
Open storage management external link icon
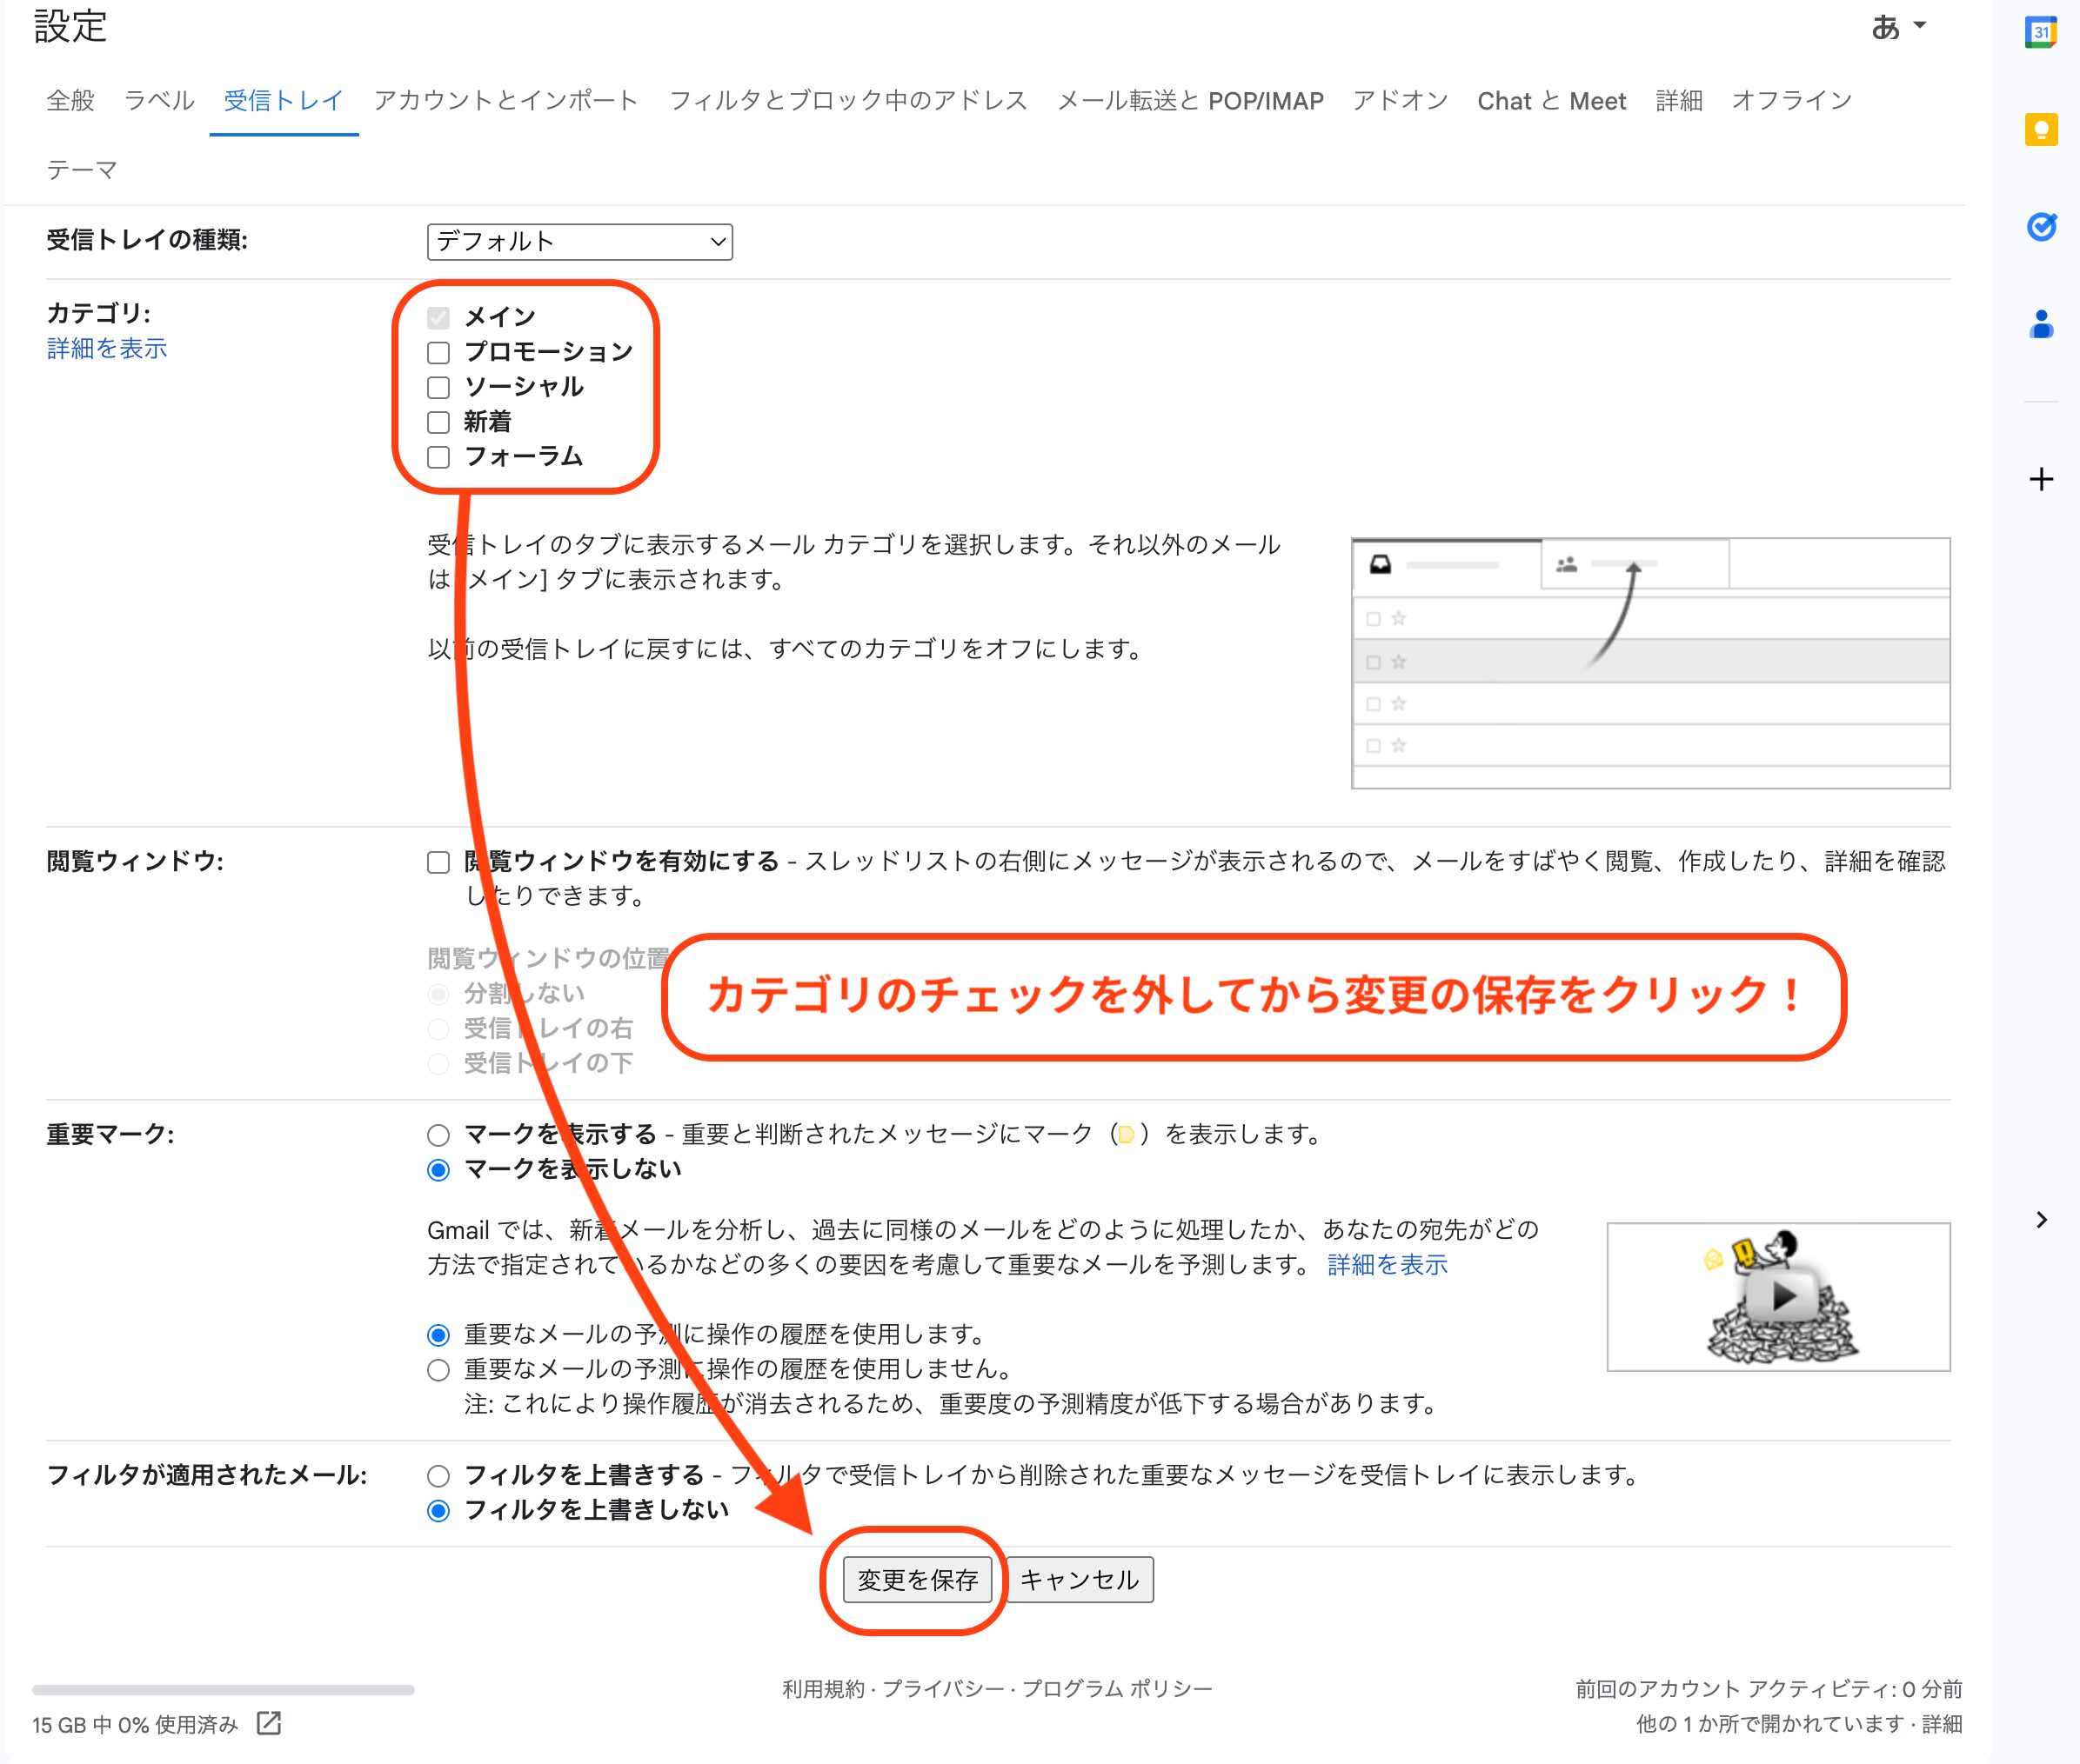pyautogui.click(x=268, y=1722)
